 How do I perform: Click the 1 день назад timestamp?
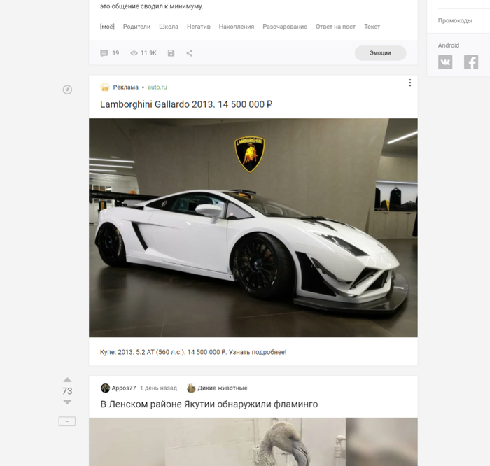(158, 388)
